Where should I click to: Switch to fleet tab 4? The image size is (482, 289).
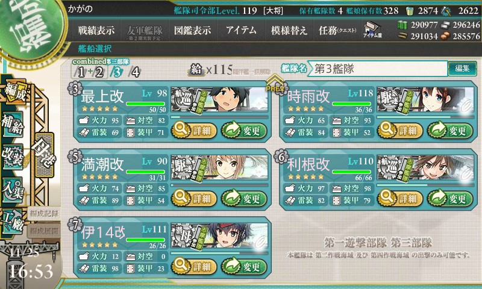pyautogui.click(x=134, y=72)
